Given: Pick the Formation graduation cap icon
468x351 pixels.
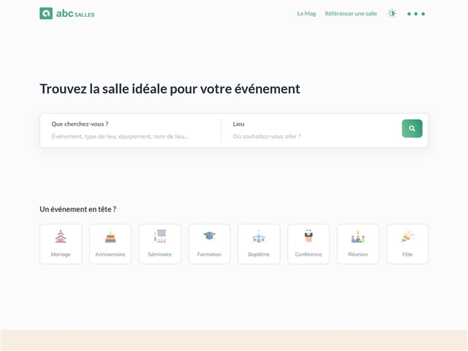Looking at the screenshot, I should pos(209,236).
